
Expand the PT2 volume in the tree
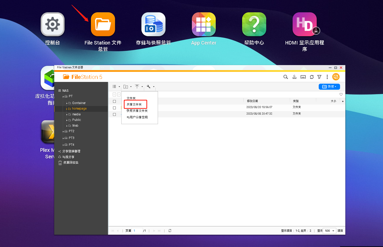(63, 131)
